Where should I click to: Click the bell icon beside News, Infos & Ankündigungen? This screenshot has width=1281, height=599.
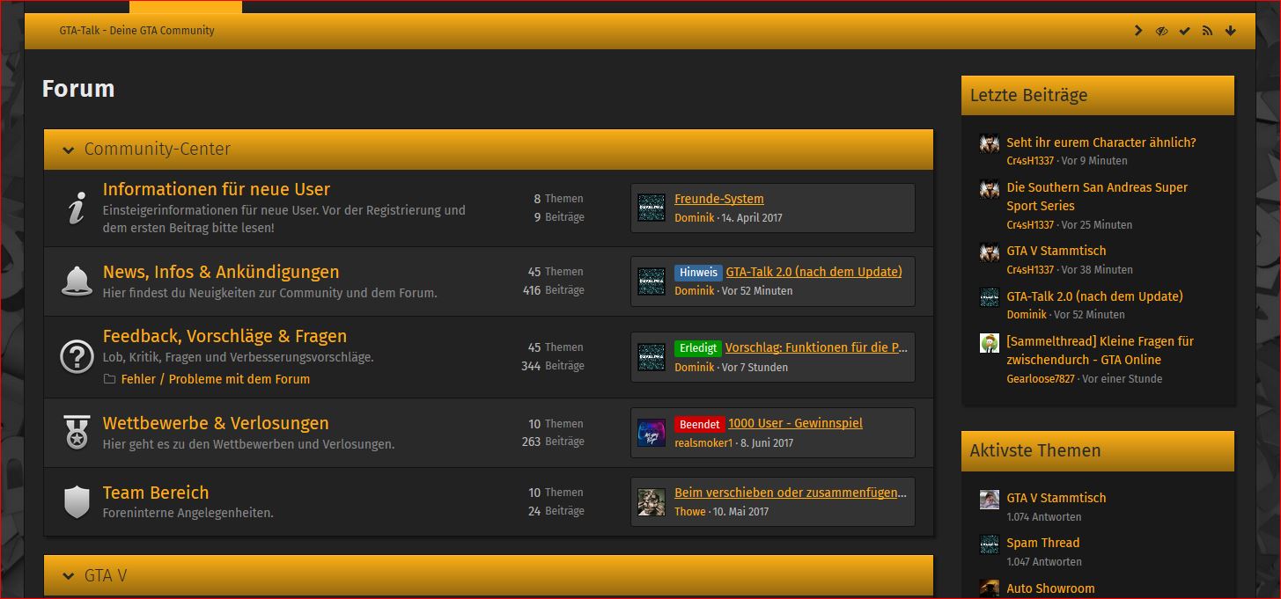click(77, 281)
